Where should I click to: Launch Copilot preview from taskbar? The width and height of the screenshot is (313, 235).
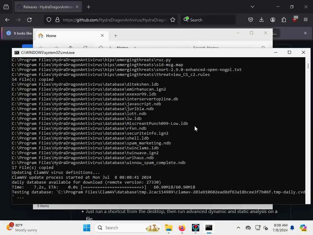pos(303,228)
